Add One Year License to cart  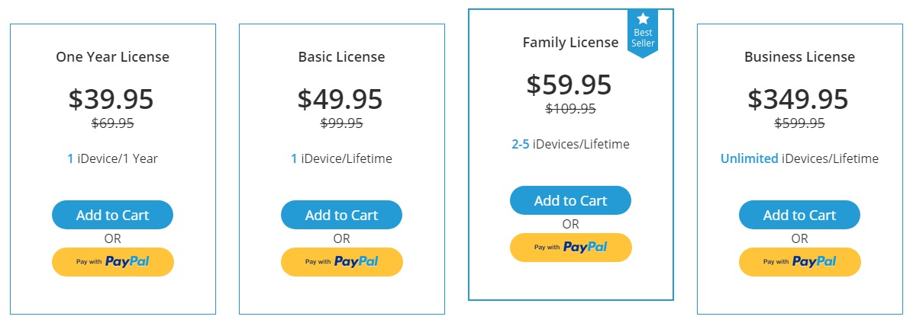[112, 215]
